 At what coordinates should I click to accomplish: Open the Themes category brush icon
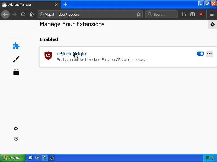[16, 59]
